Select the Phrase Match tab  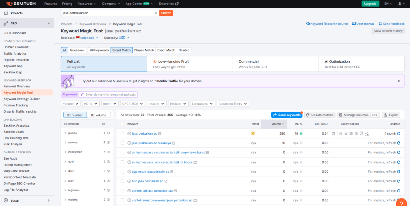tap(144, 50)
